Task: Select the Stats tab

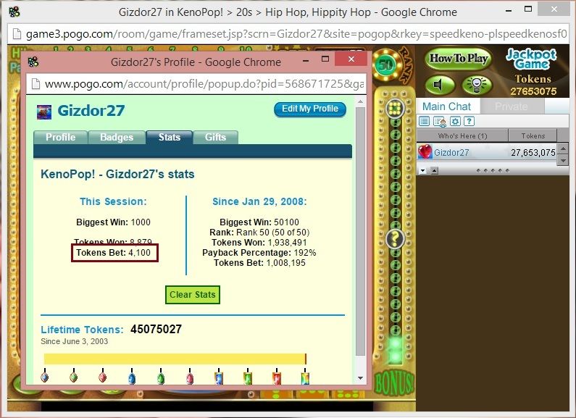Action: coord(170,138)
